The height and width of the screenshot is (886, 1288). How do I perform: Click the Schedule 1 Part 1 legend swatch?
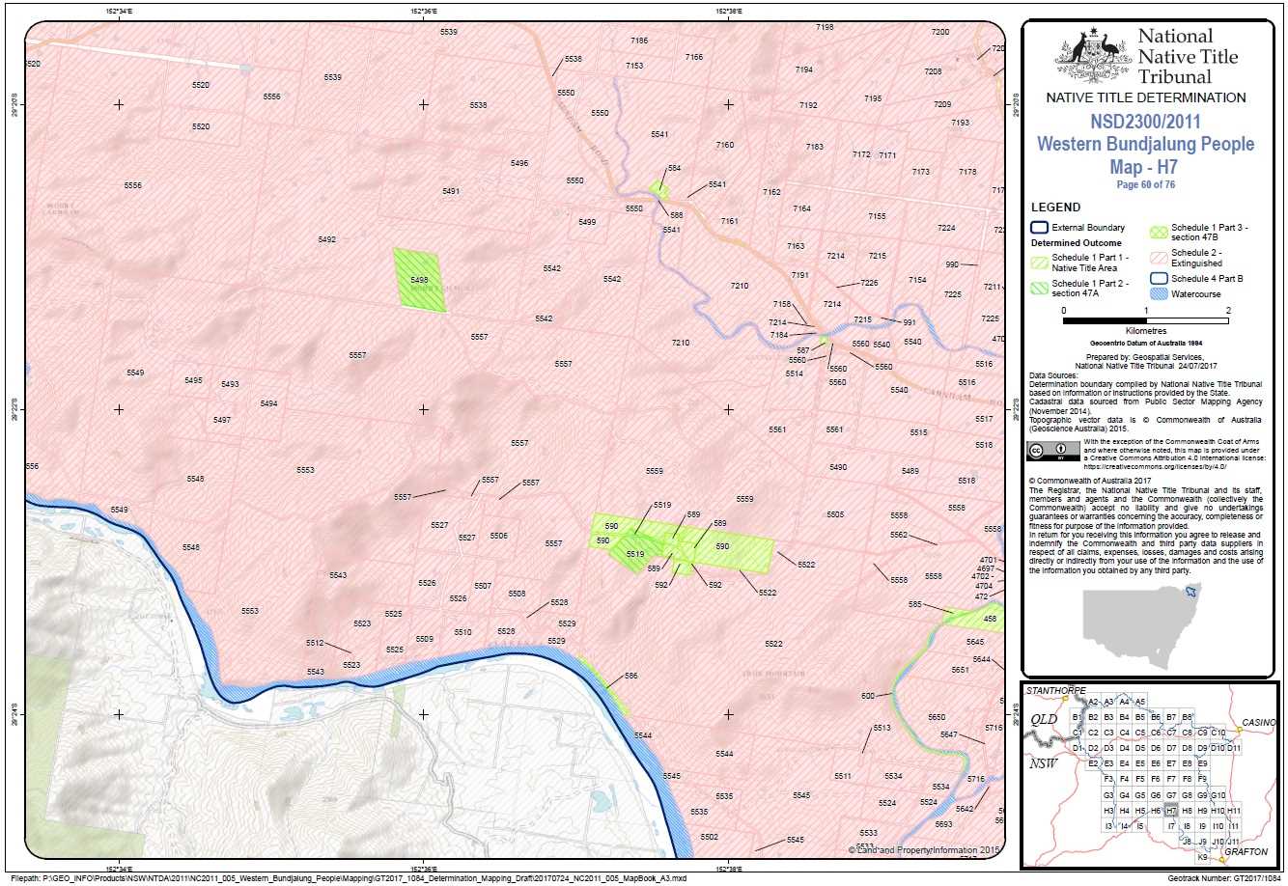click(x=1039, y=263)
